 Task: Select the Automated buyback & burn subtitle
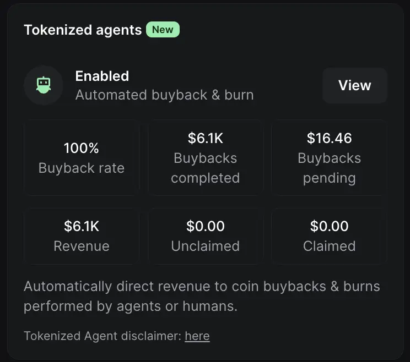164,95
